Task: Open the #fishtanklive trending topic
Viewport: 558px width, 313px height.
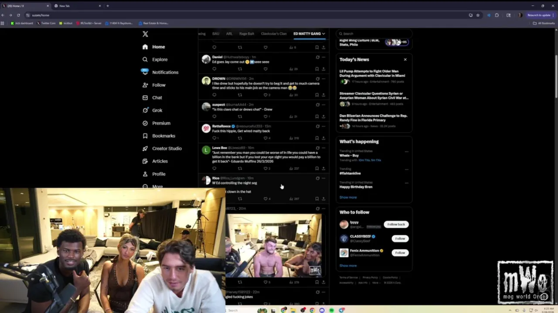Action: [x=350, y=173]
